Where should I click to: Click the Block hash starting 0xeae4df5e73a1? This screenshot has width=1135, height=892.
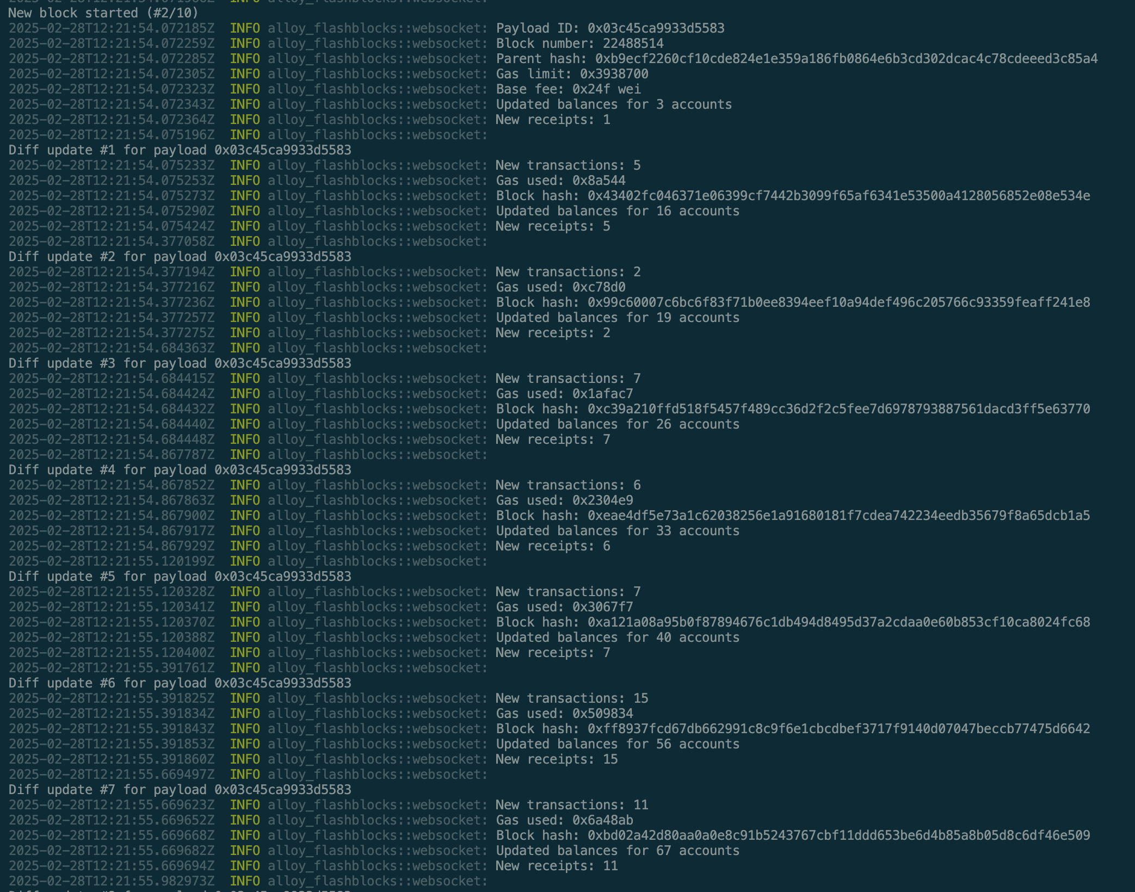[838, 516]
